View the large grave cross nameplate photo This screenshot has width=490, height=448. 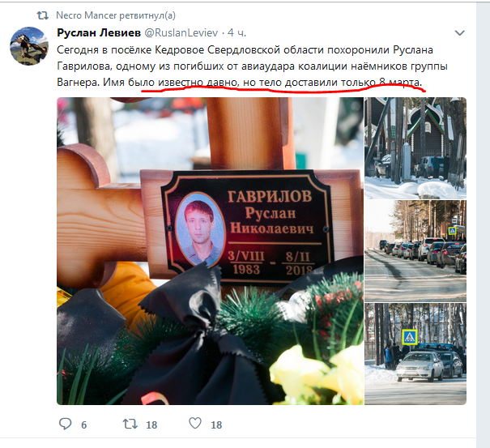pos(210,251)
